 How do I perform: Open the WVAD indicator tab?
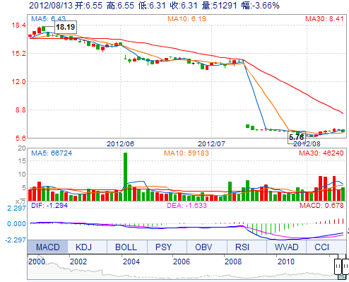286,247
